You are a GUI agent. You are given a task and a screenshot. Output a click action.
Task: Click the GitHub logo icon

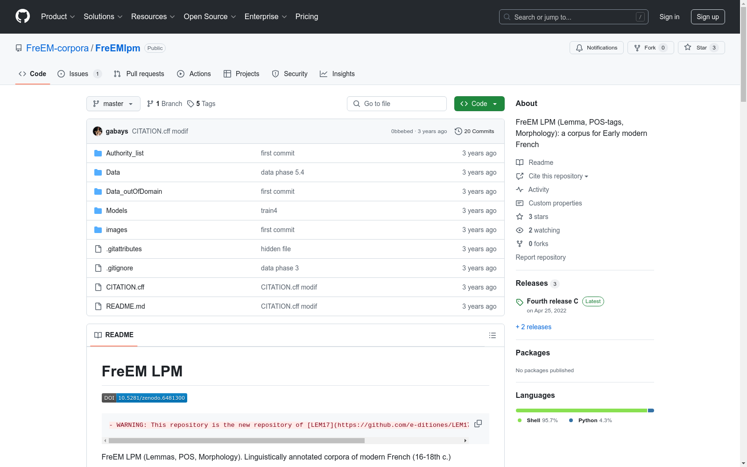point(22,16)
